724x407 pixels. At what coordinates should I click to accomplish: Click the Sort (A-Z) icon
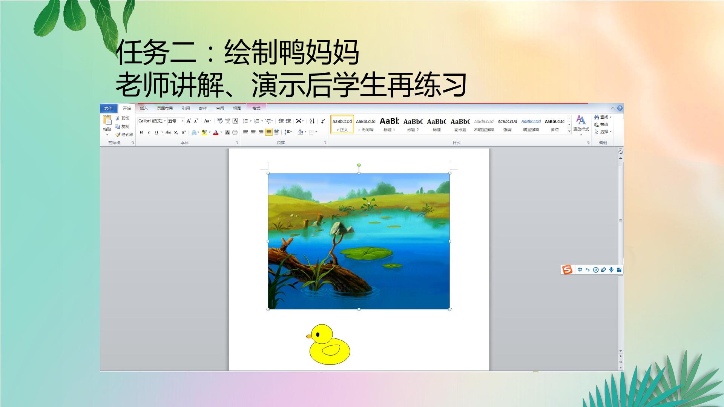click(312, 121)
